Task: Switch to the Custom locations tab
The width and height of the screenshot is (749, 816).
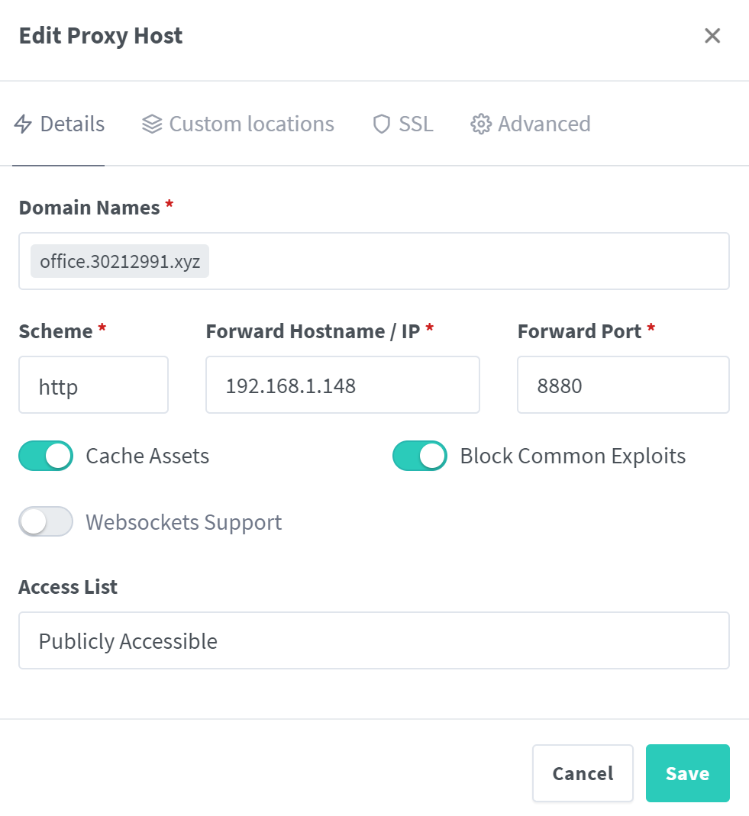Action: [x=252, y=124]
